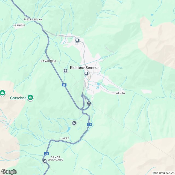The image size is (175, 175).
Task: Click the Laret village label
Action: tap(65, 138)
